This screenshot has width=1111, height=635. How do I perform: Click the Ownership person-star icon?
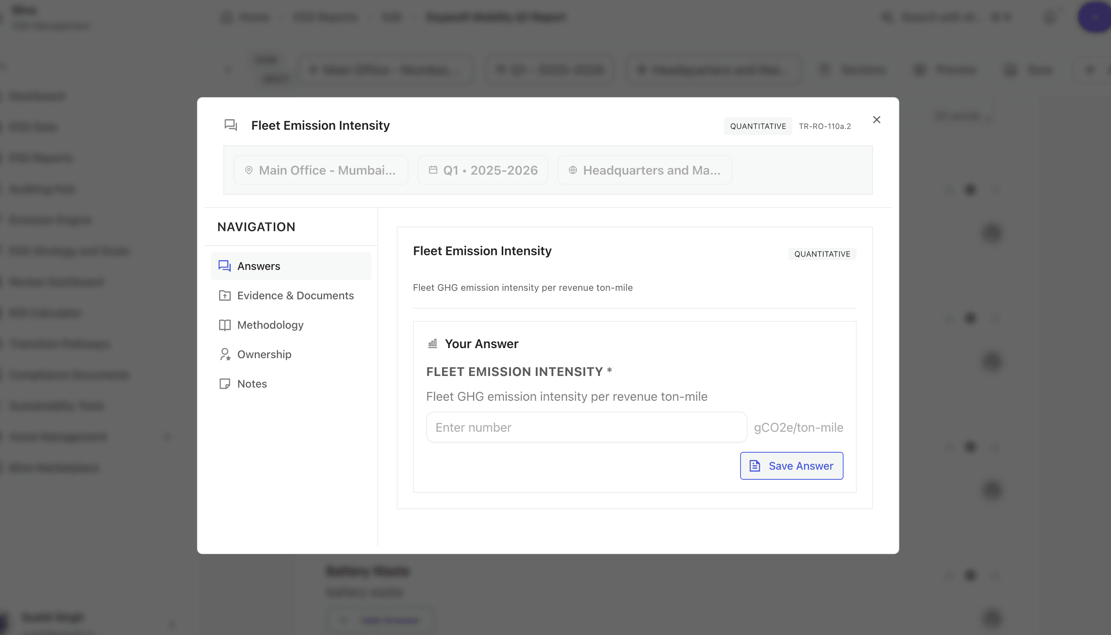[x=225, y=354]
